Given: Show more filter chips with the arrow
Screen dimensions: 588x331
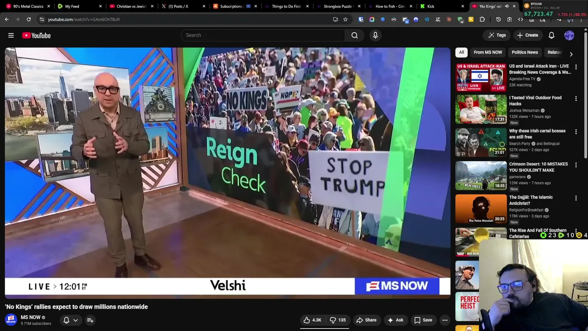Looking at the screenshot, I should click(x=571, y=54).
